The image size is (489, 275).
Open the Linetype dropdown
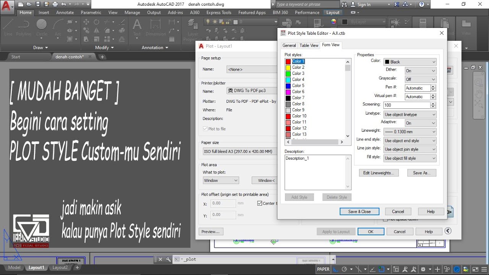[410, 115]
